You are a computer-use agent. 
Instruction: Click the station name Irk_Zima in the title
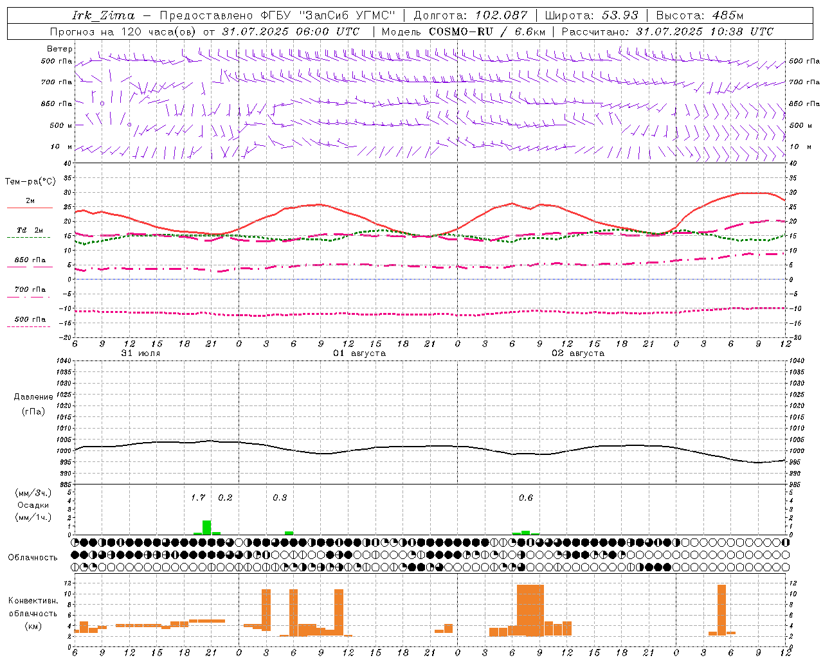[104, 15]
